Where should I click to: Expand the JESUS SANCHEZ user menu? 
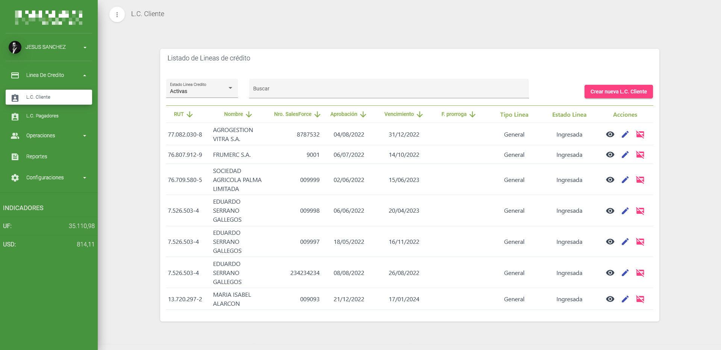point(49,47)
